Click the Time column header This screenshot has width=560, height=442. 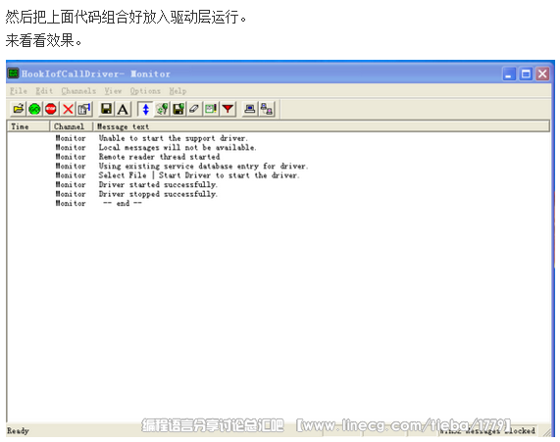tap(28, 126)
